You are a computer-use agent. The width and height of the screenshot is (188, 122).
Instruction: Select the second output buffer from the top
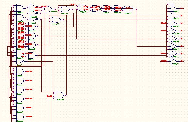(x=174, y=16)
